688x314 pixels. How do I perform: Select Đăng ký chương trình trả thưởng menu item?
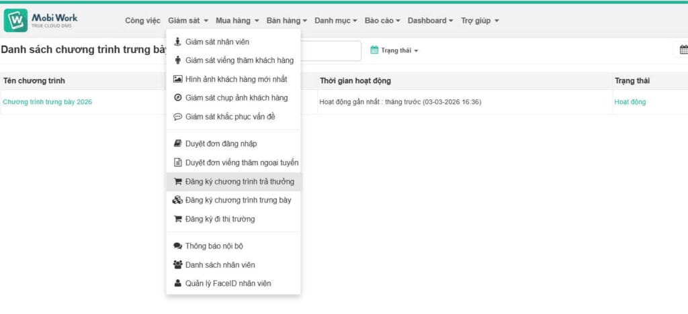239,181
